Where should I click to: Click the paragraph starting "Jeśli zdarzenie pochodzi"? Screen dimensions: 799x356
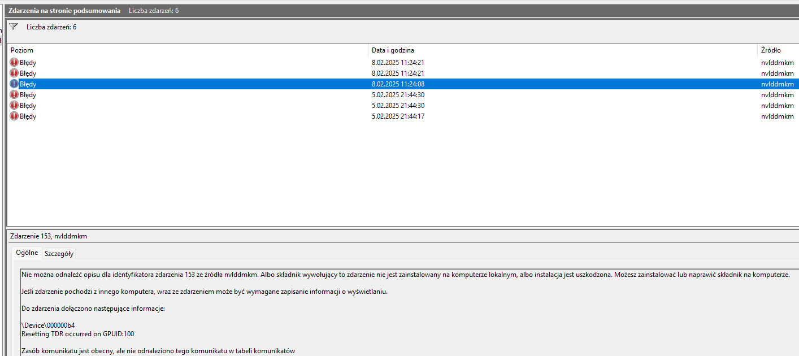coord(205,292)
